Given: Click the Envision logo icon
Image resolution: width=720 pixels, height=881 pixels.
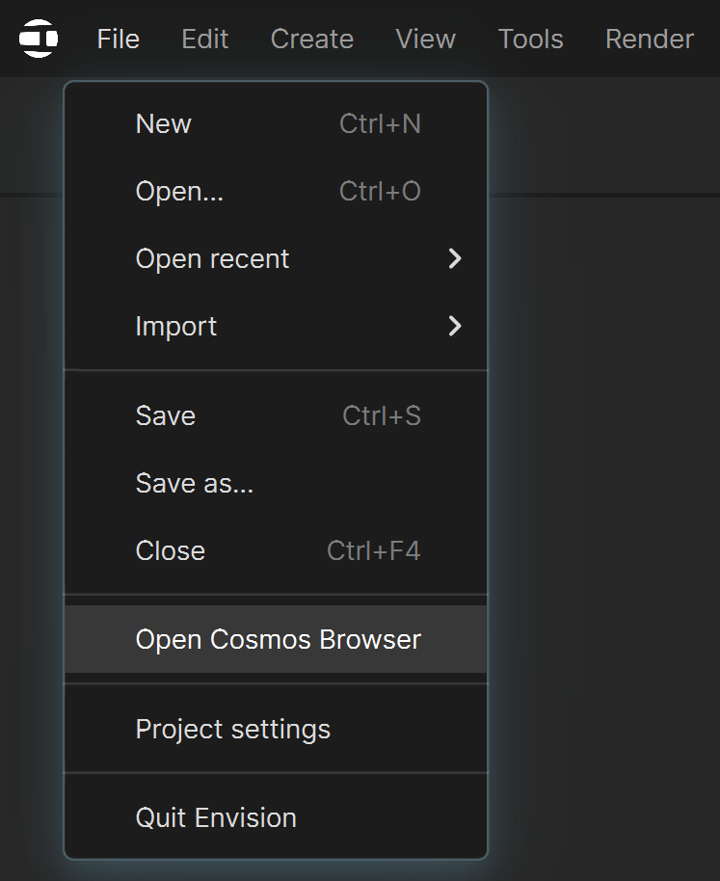Looking at the screenshot, I should [39, 39].
